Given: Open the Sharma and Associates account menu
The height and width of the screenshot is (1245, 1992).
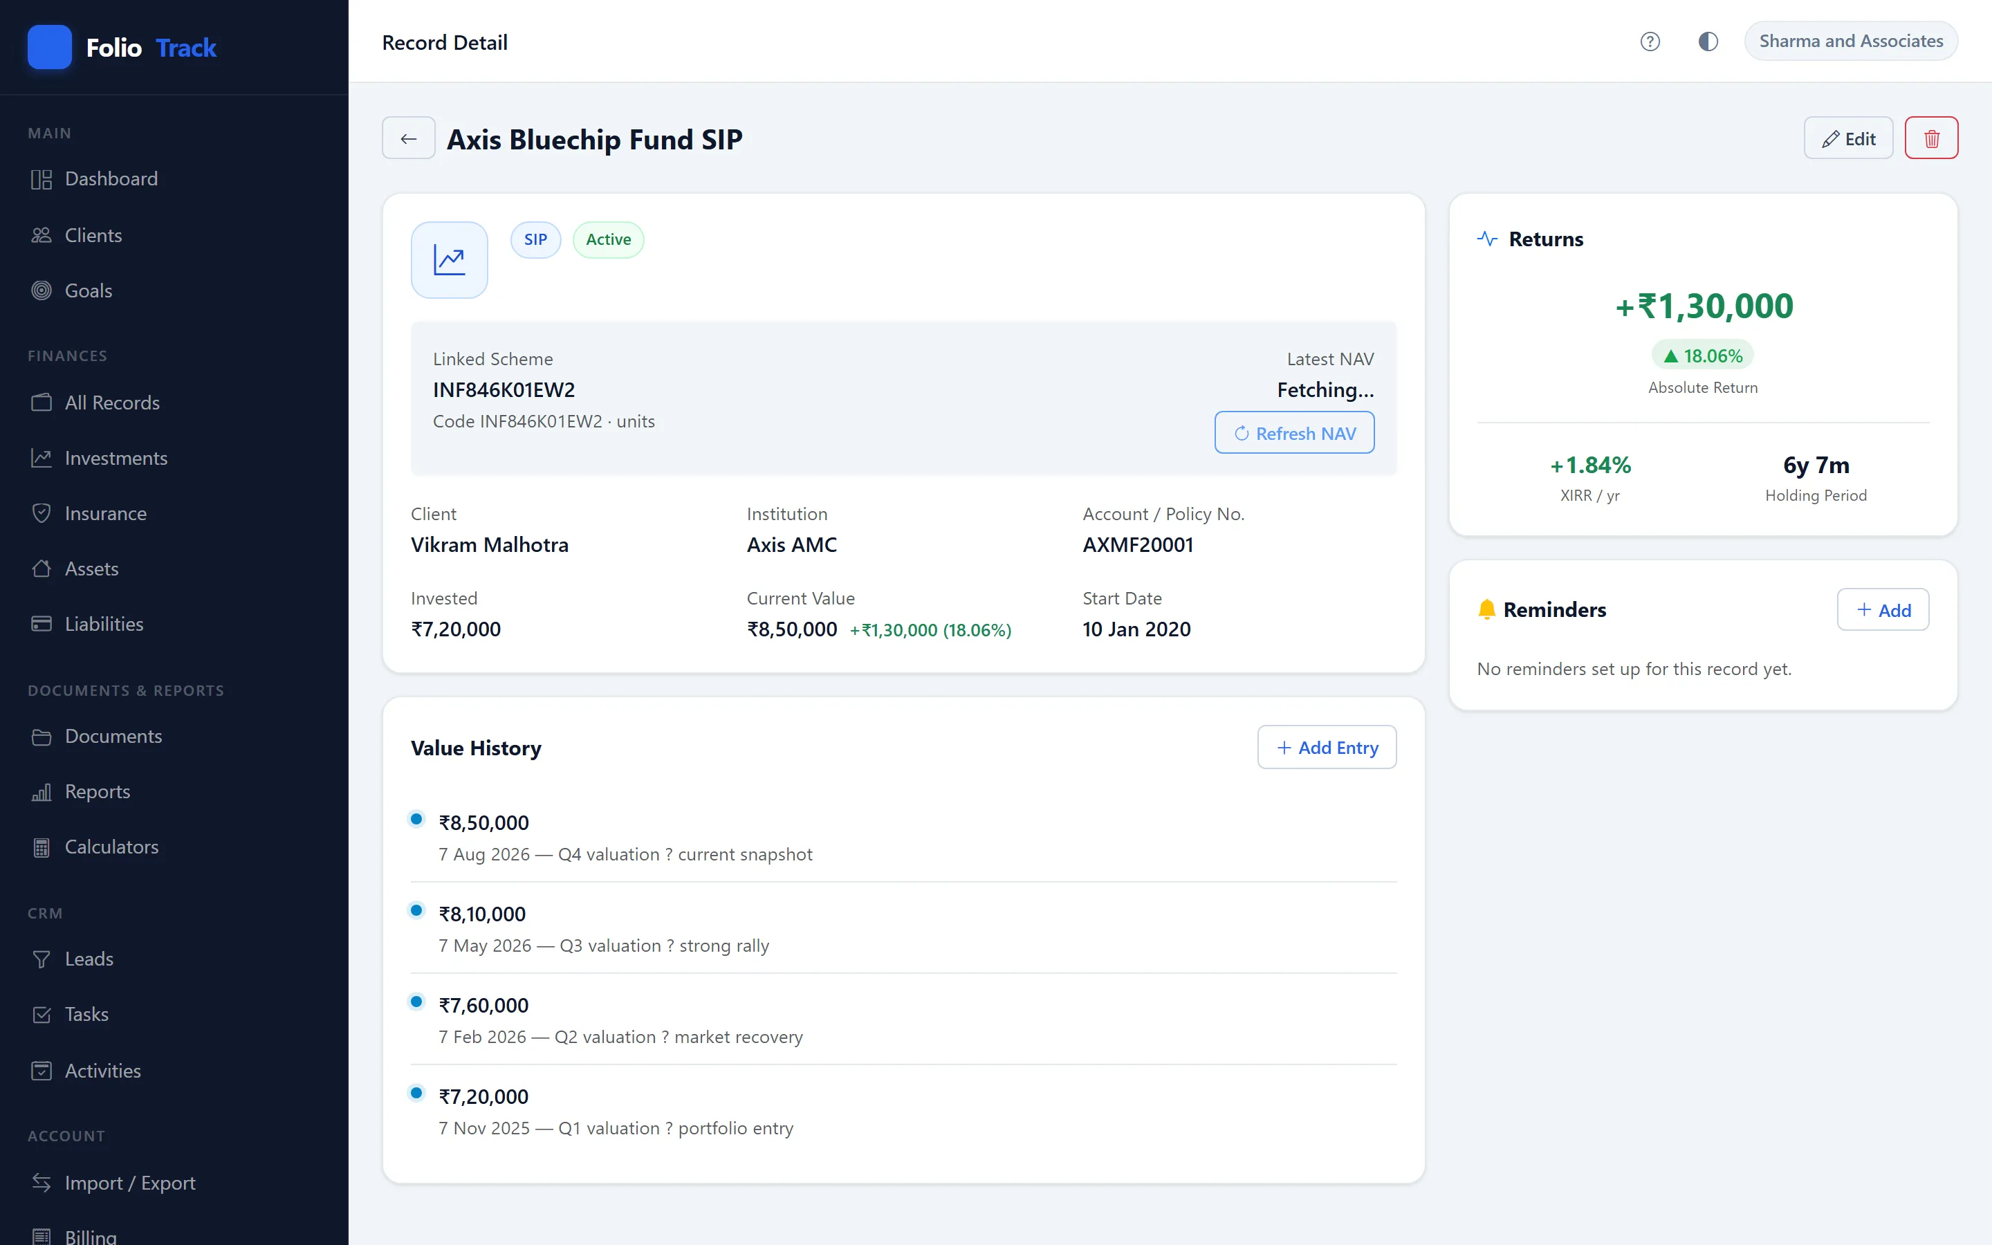Looking at the screenshot, I should coord(1850,41).
